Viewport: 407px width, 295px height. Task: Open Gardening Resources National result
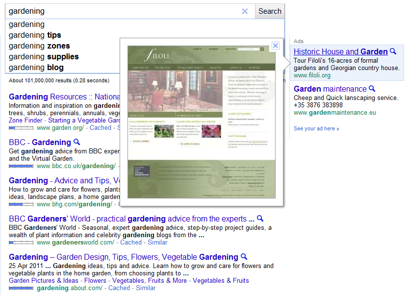pos(64,97)
